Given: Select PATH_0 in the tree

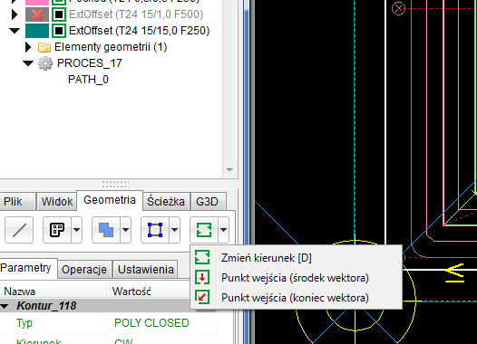Looking at the screenshot, I should (88, 80).
